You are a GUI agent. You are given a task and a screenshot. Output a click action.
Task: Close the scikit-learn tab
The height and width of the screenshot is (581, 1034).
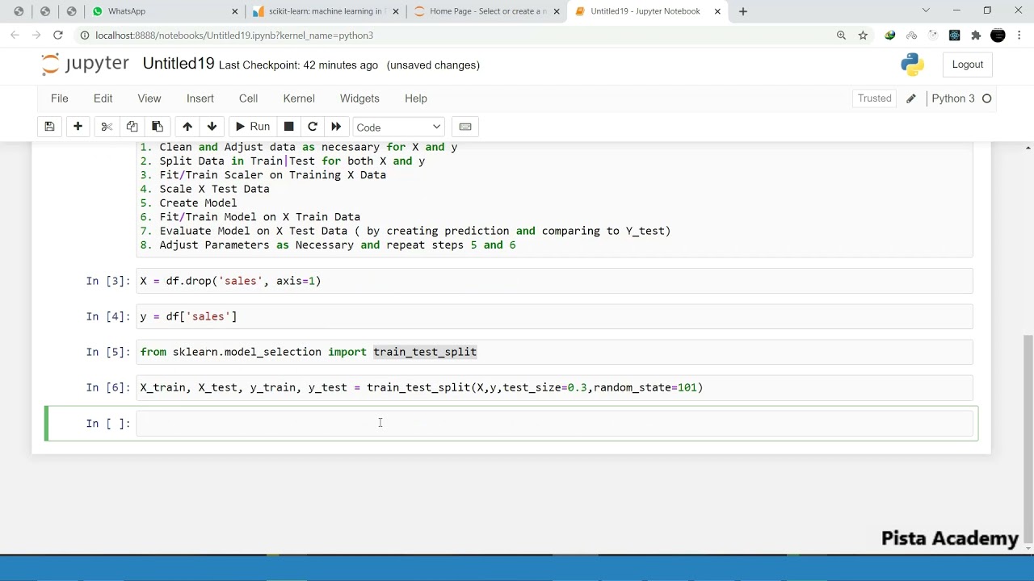coord(396,11)
